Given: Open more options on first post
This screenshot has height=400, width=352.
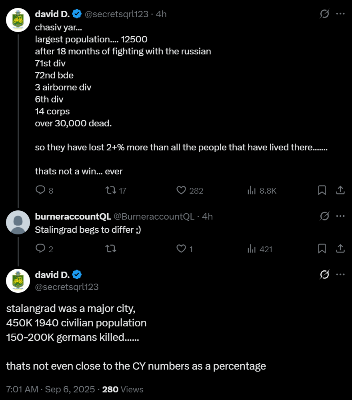Looking at the screenshot, I should pos(340,14).
